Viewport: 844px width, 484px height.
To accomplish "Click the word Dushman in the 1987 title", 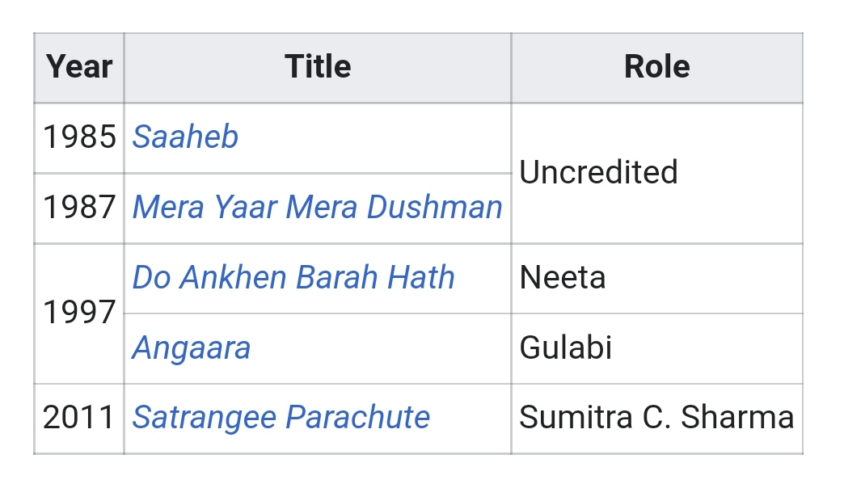I will tap(434, 207).
